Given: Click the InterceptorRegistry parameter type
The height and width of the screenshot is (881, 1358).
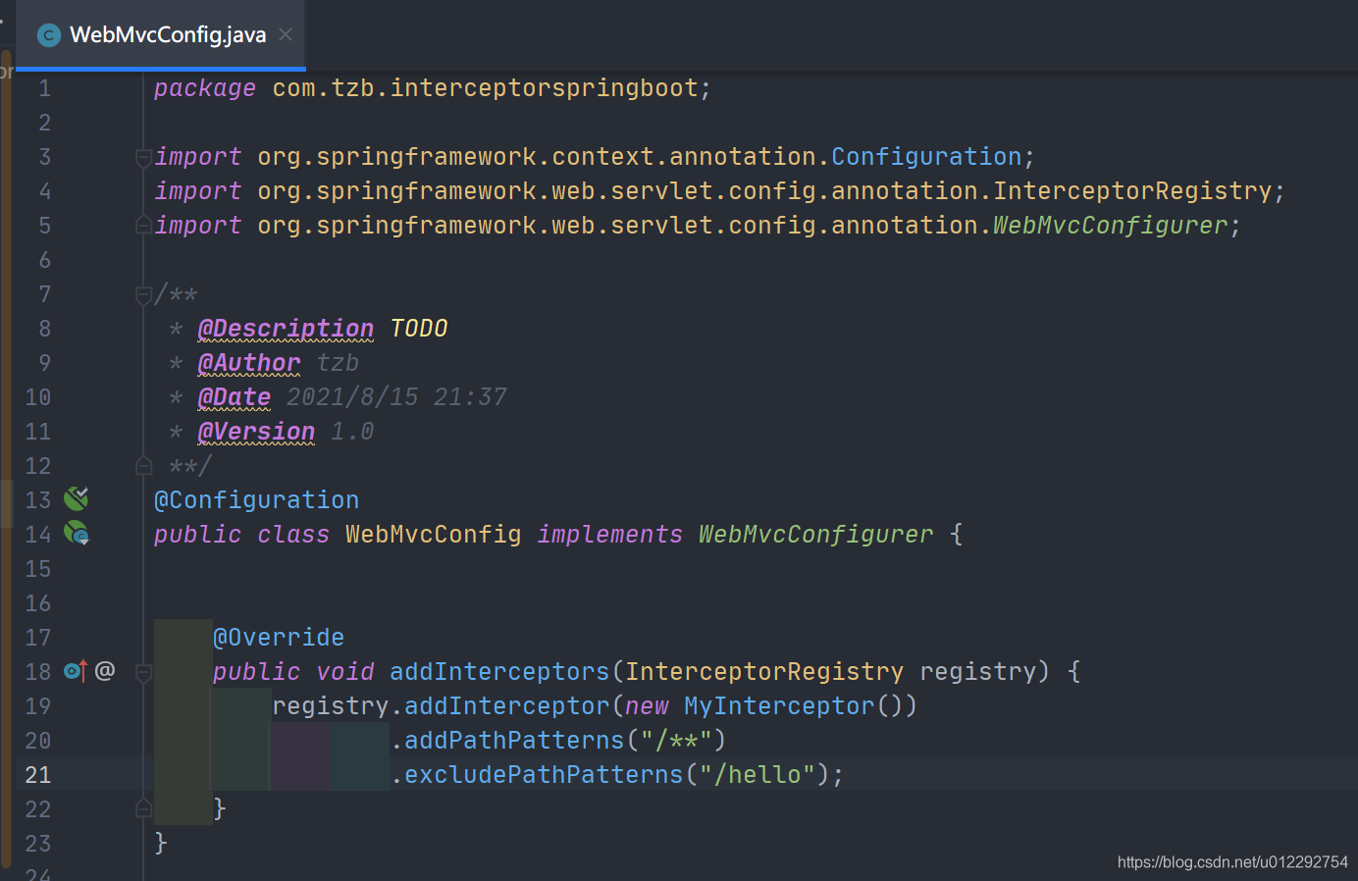Looking at the screenshot, I should click(x=764, y=672).
